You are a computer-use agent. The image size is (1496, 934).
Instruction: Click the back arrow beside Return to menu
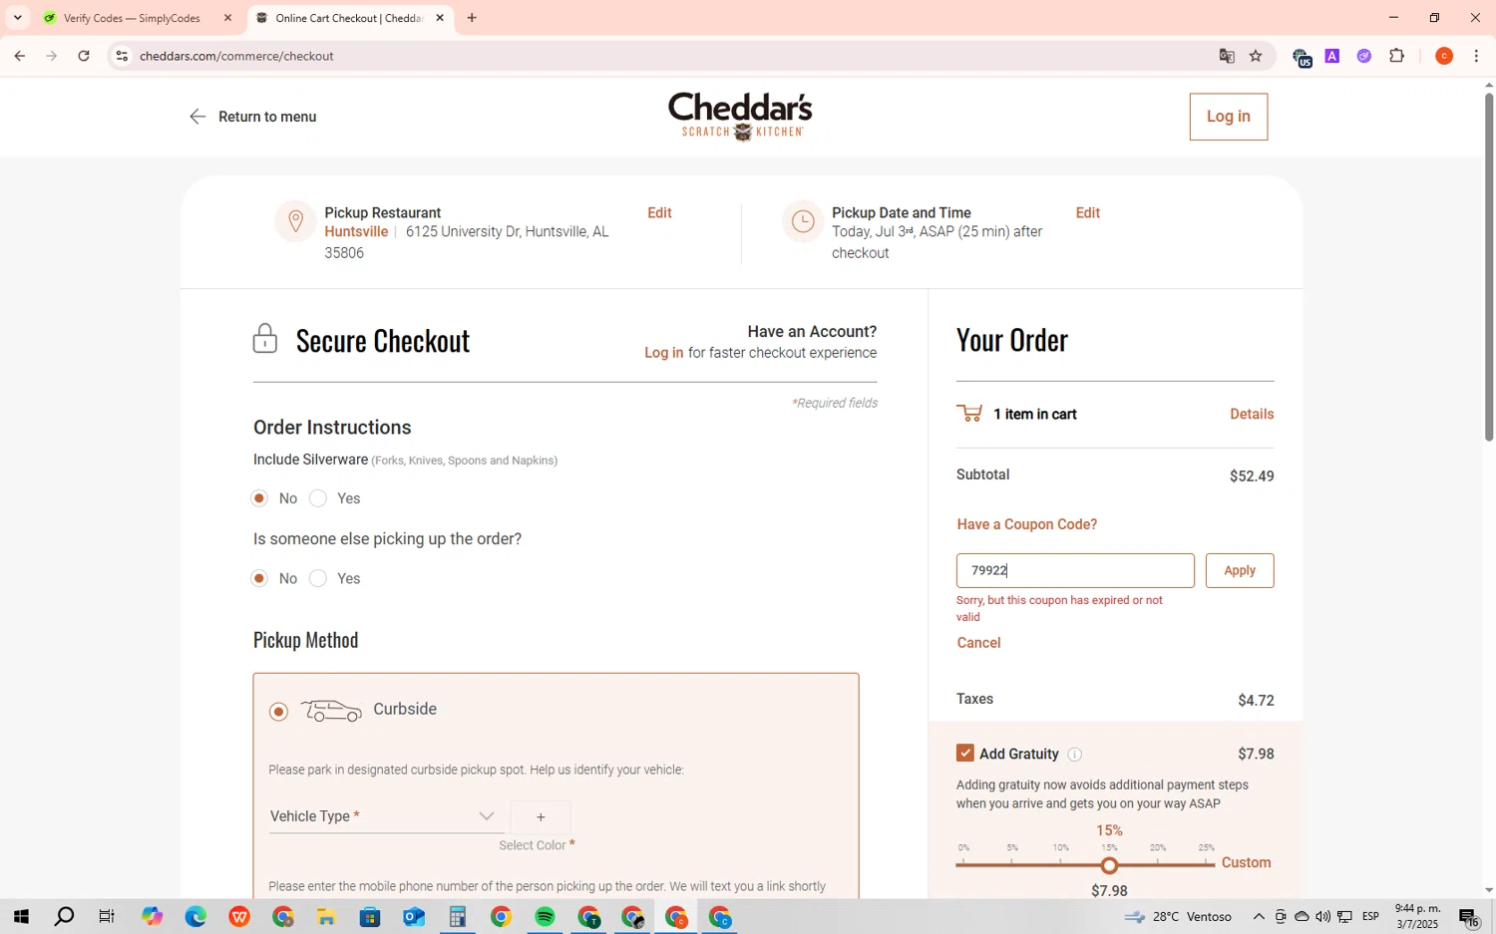(197, 117)
